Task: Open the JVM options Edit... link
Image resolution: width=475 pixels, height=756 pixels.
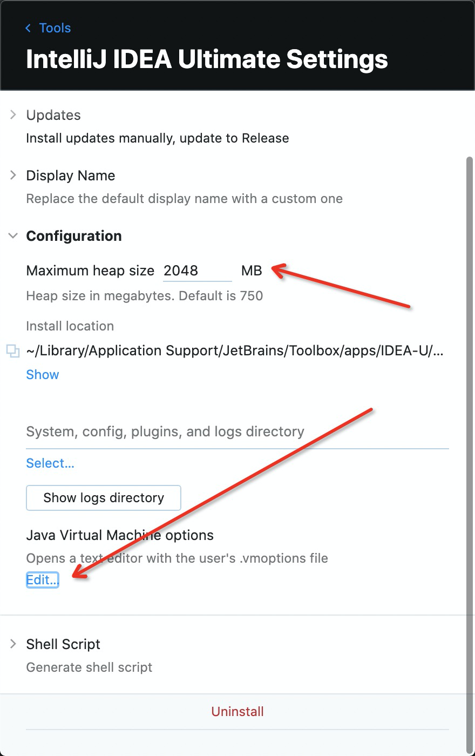Action: [x=42, y=580]
